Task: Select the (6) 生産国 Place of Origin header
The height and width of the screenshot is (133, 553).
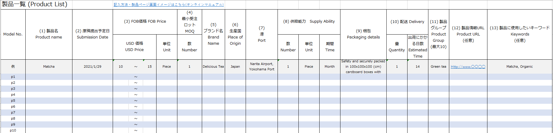Action: click(235, 34)
